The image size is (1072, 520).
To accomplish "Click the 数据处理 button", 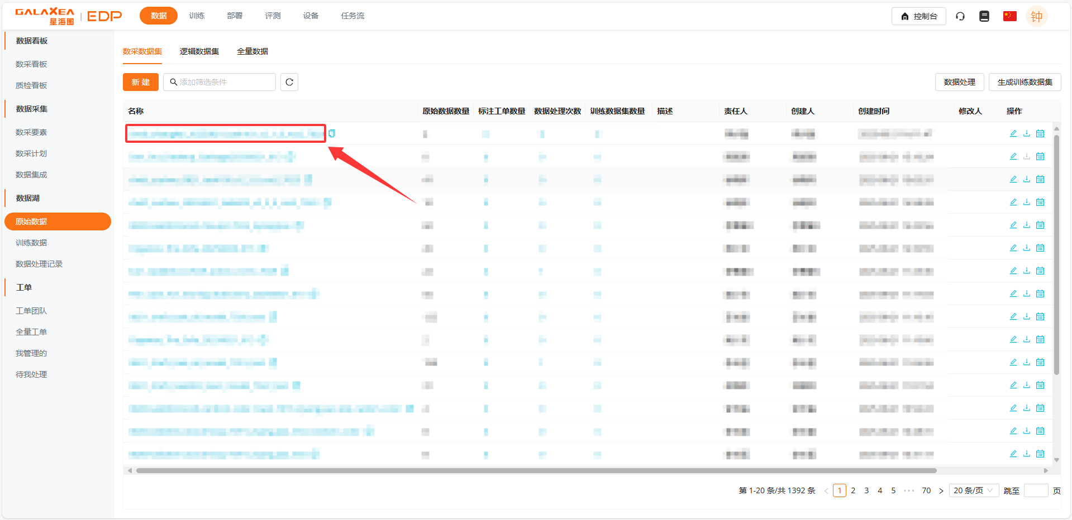I will (x=959, y=82).
